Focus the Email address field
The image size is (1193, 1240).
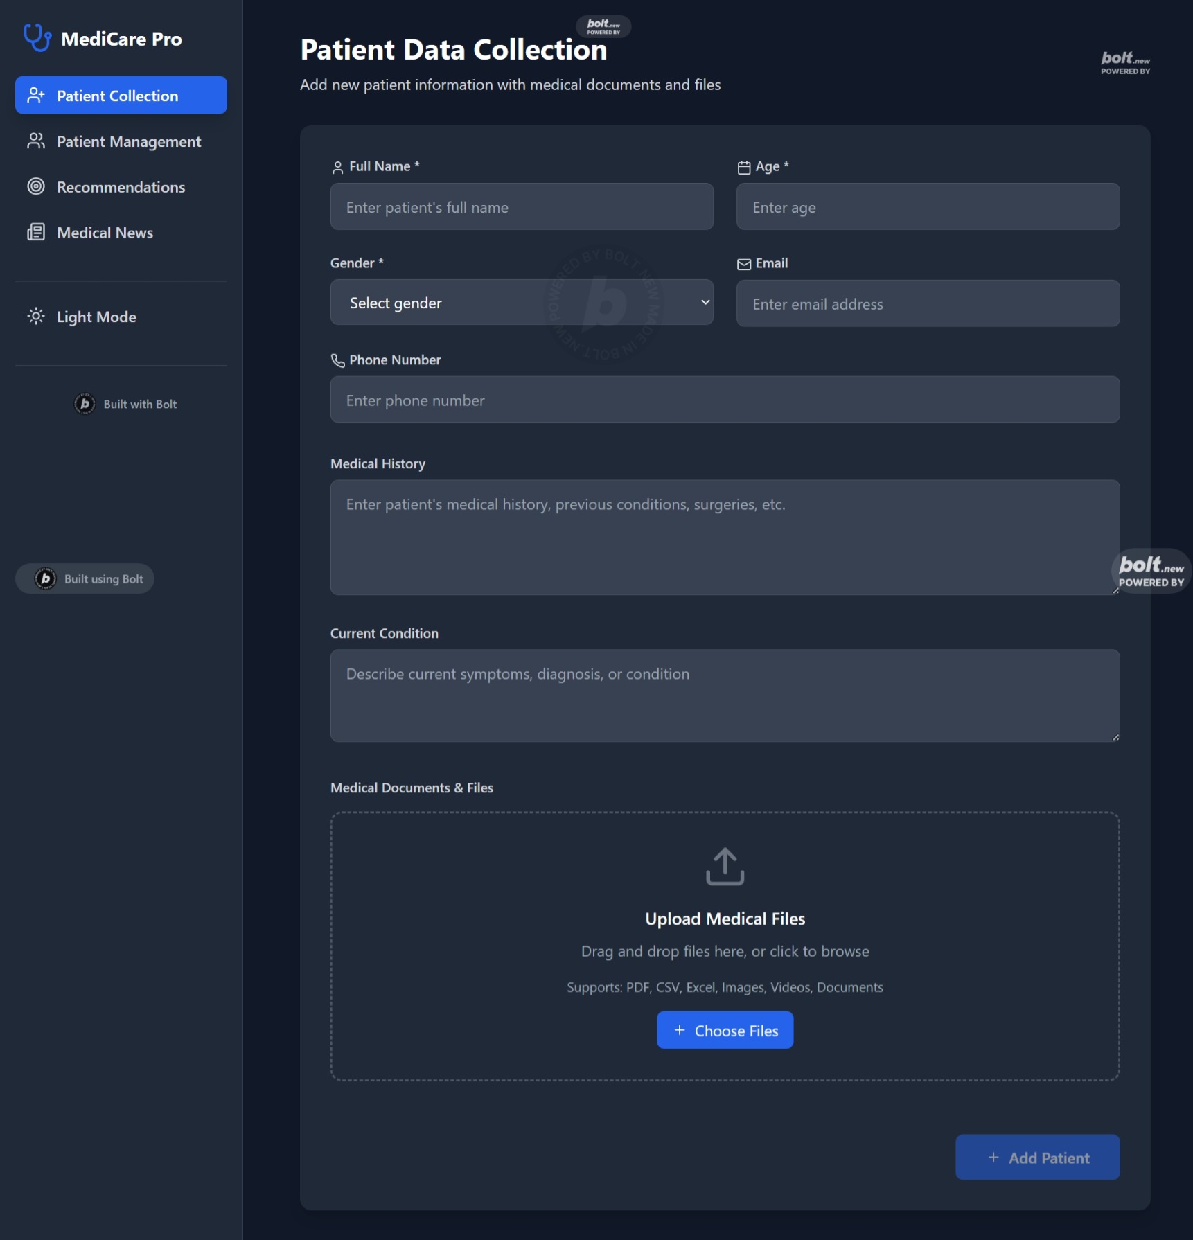928,303
